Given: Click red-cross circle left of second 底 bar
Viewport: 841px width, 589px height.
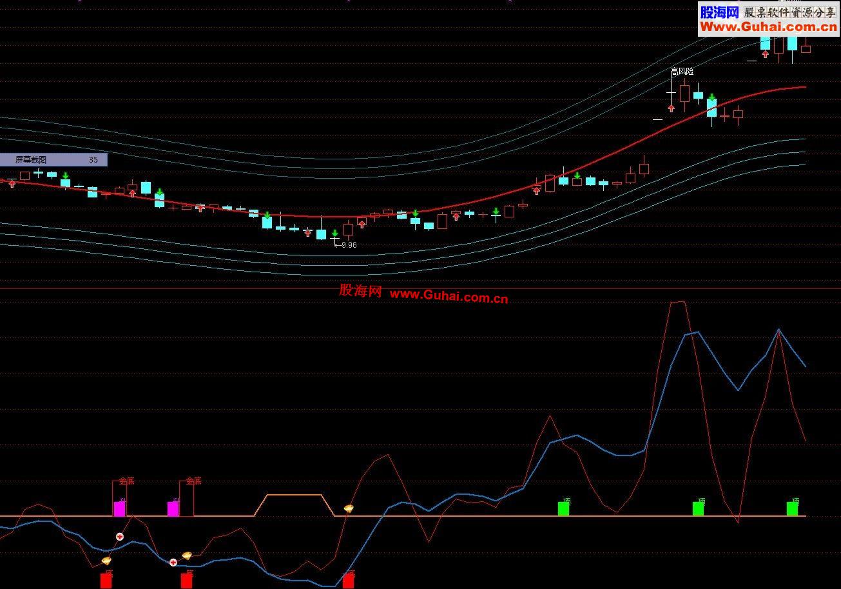Looking at the screenshot, I should point(173,563).
